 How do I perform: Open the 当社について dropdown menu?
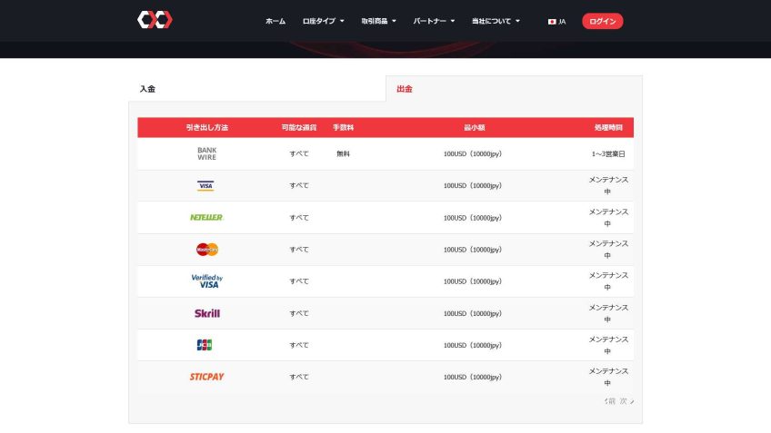pyautogui.click(x=496, y=21)
